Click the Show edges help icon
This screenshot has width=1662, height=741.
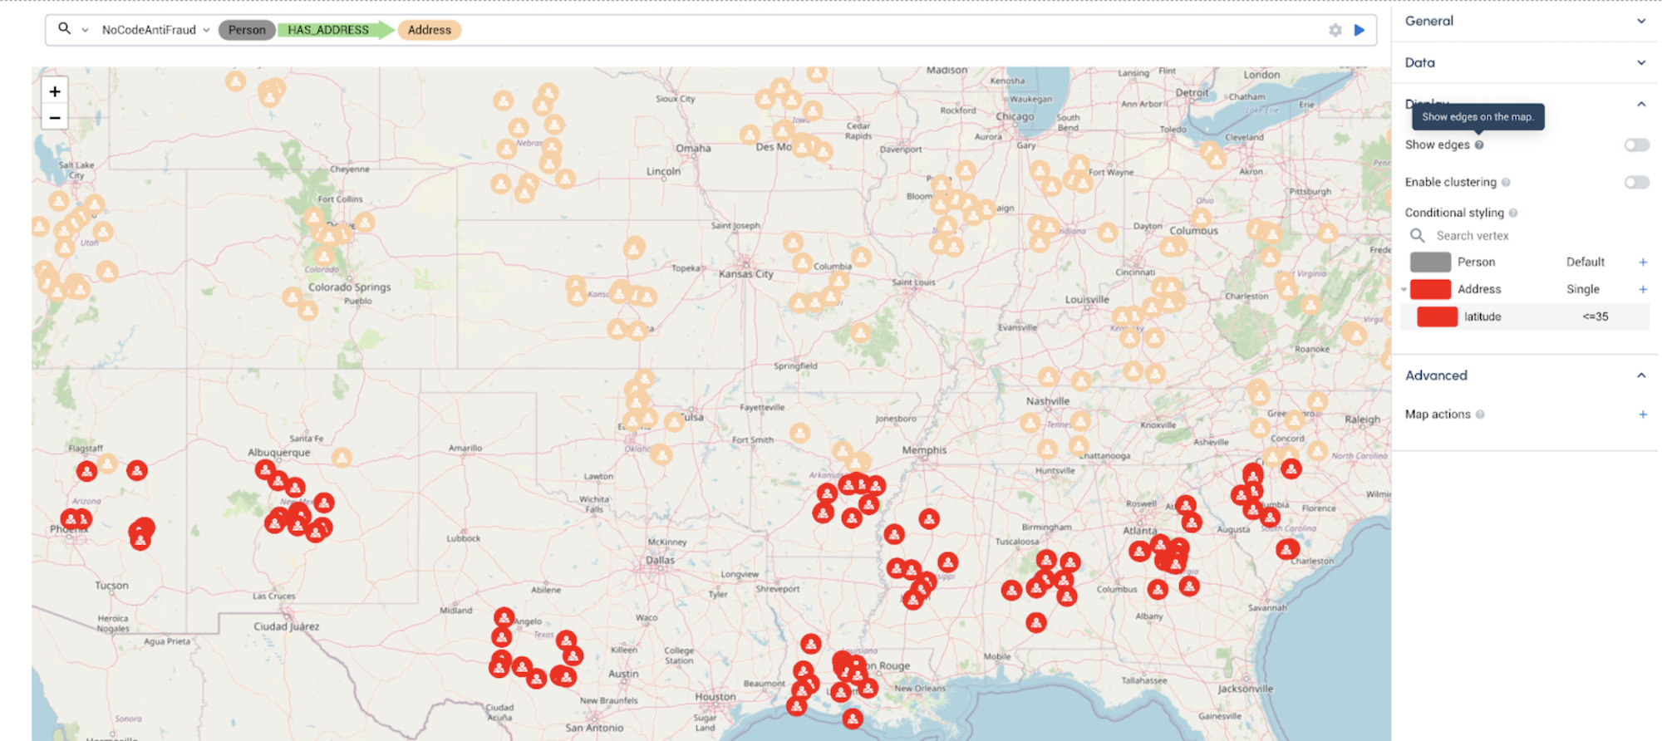coord(1479,145)
